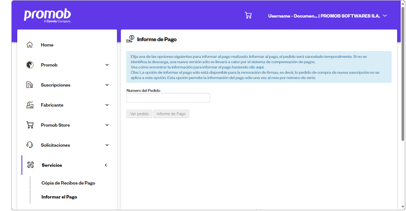Click the Ver pedido button
Screen dimensions: 406x211
(139, 114)
